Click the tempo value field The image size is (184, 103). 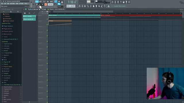(51, 5)
